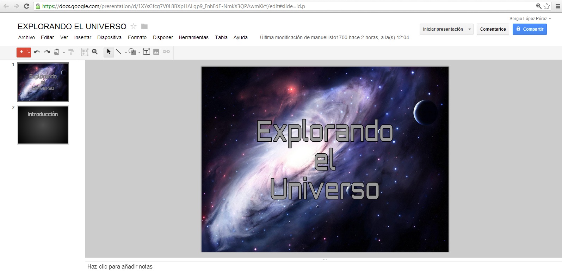Star the EXPLORANDO EL UNIVERSO document

pos(133,26)
